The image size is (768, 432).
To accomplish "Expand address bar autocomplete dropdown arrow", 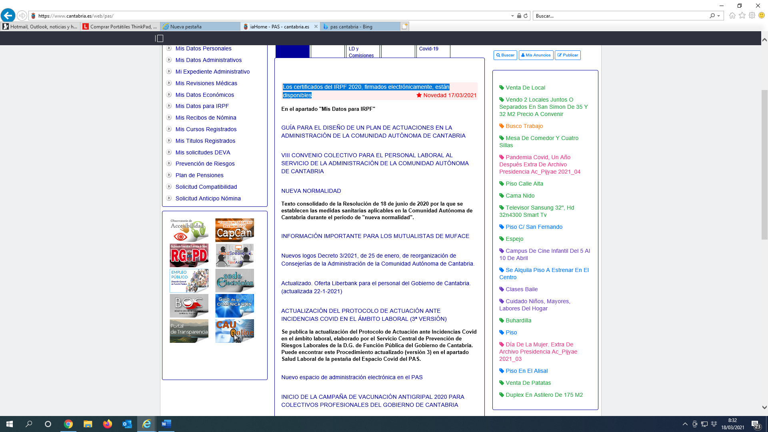I will tap(512, 16).
